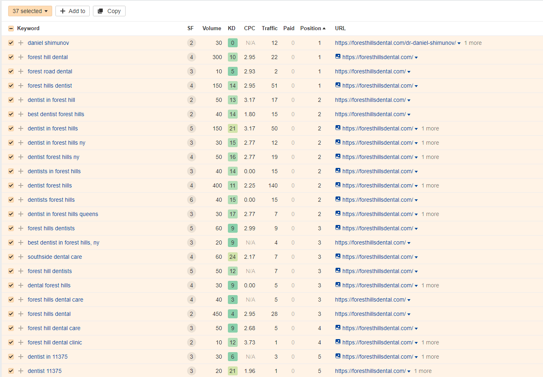543x377 pixels.
Task: Click the Copy button in toolbar
Action: point(109,11)
